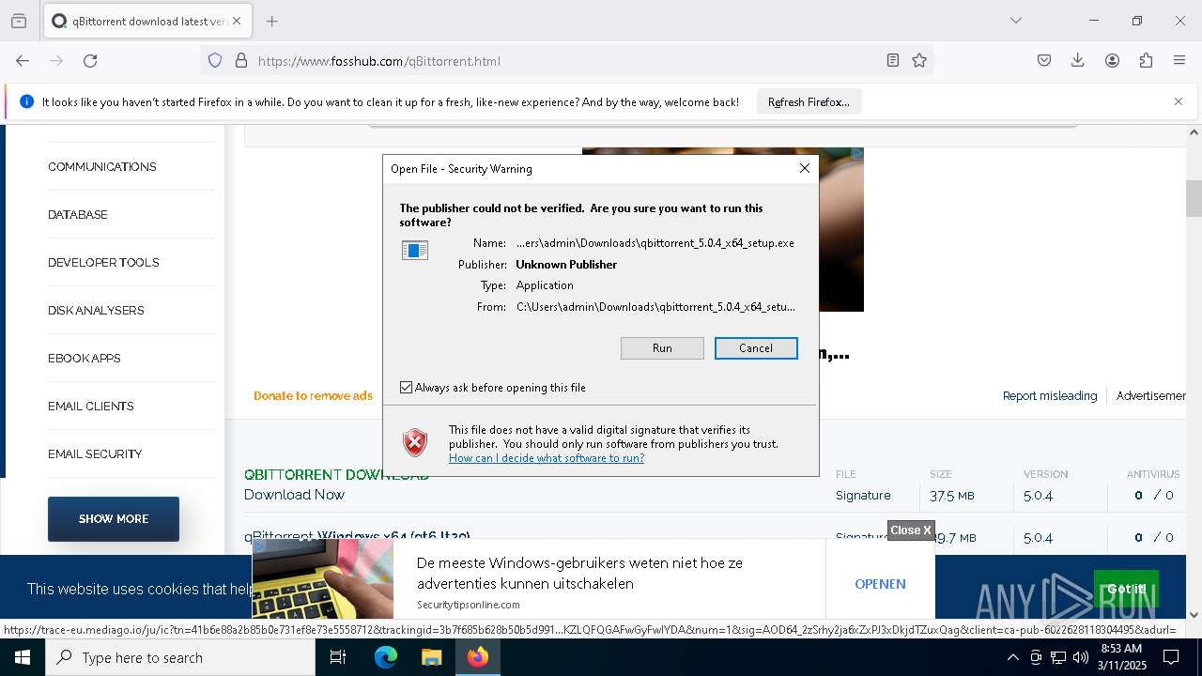The height and width of the screenshot is (676, 1202).
Task: Click the taskbar clock showing 8:53 AM
Action: (1120, 657)
